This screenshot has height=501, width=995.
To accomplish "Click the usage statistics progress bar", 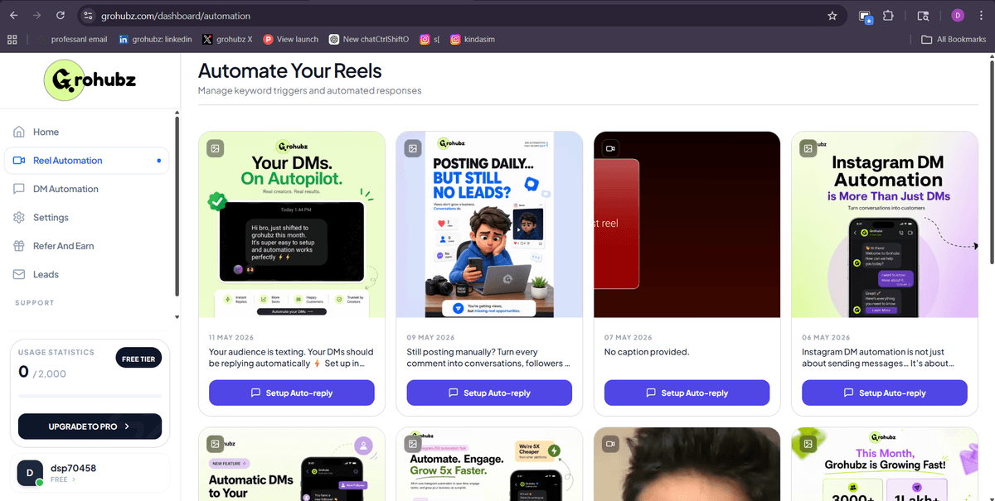I will 90,396.
